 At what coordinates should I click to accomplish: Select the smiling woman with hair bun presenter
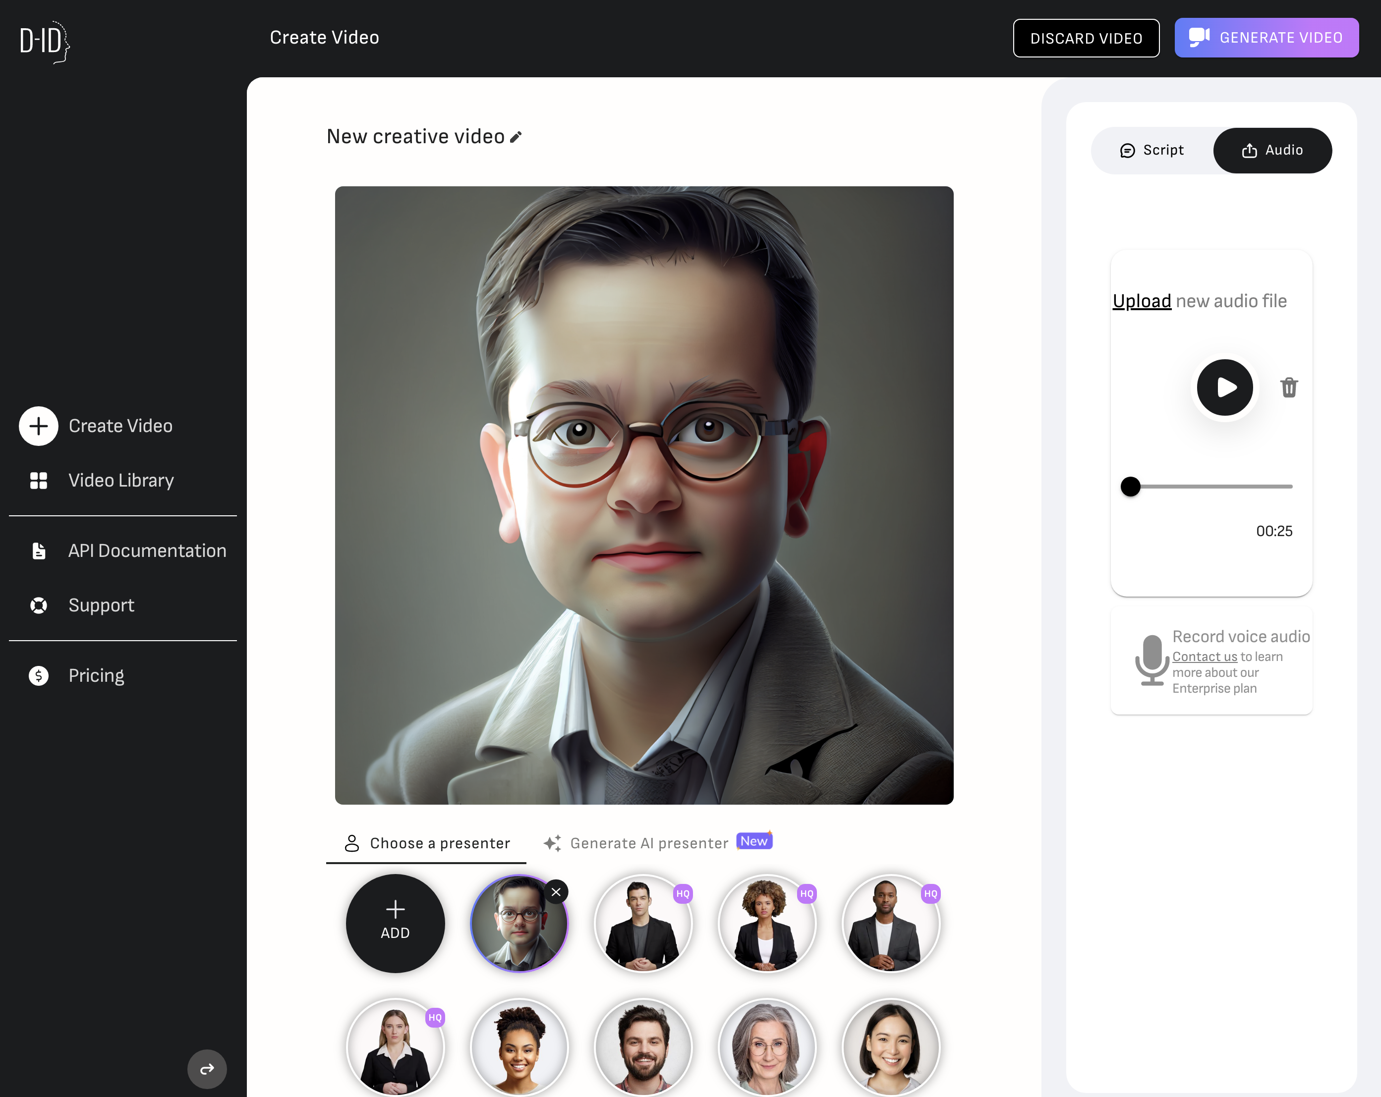tap(519, 1047)
